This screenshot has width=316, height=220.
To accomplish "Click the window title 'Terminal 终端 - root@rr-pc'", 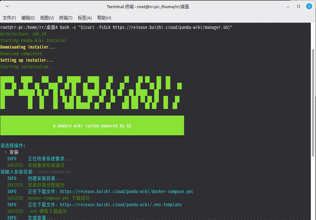I will coord(148,7).
